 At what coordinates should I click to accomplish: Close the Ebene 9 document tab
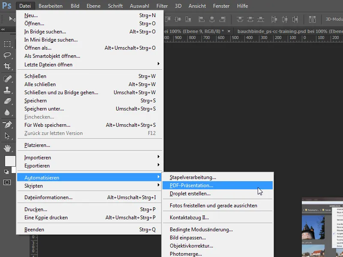[229, 31]
